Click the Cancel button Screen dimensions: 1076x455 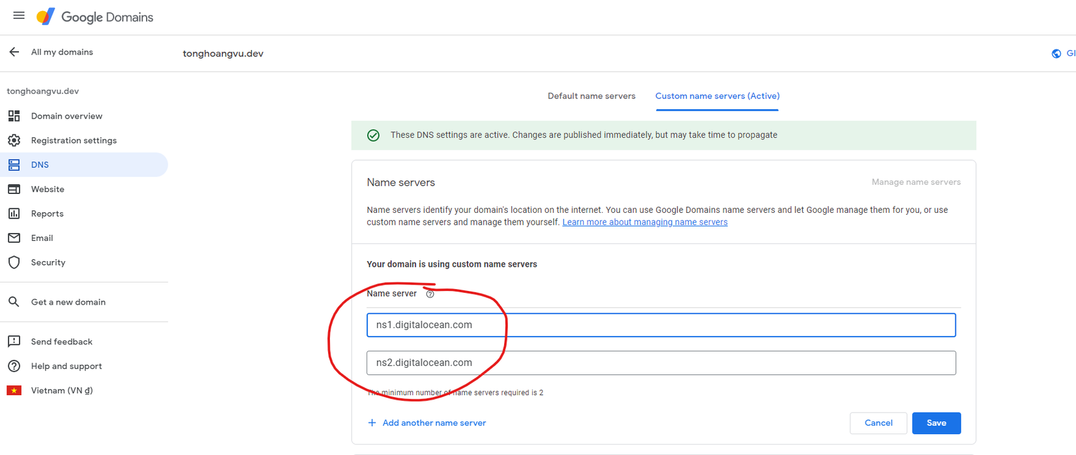[x=878, y=423]
